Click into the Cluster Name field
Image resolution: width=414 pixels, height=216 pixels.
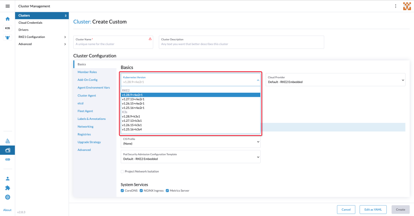[113, 42]
